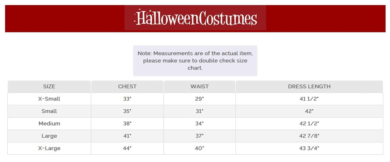The image size is (390, 162).
Task: Click the DRESS LENGTH column header
Action: (x=309, y=87)
